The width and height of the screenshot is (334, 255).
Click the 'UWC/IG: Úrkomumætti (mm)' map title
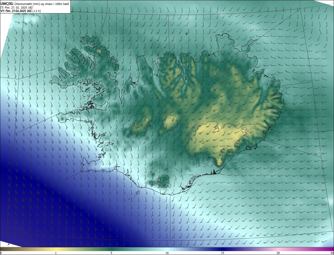pos(35,4)
